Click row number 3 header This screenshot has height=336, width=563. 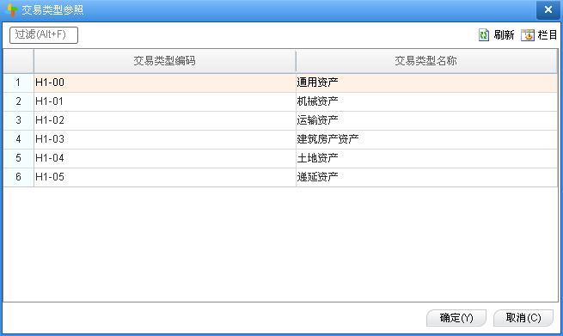pos(18,120)
